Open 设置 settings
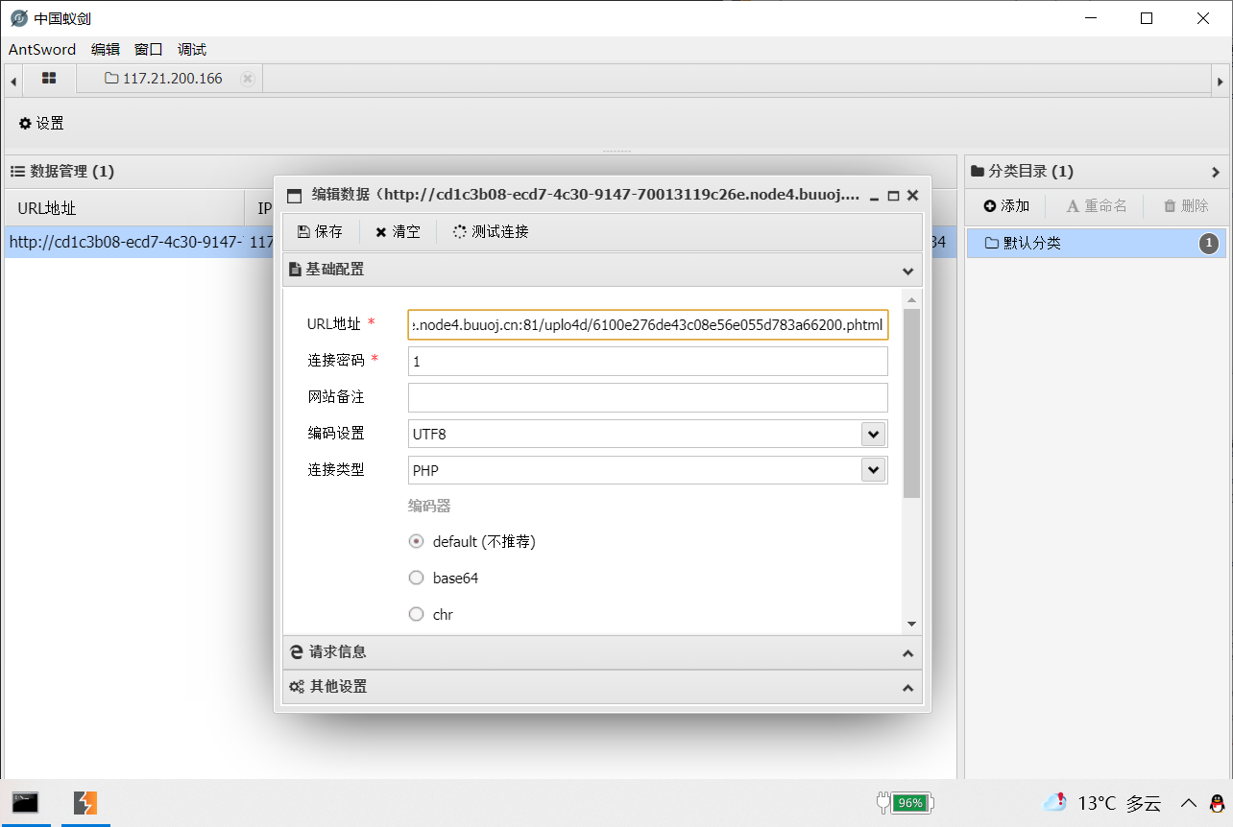Image resolution: width=1233 pixels, height=827 pixels. pyautogui.click(x=41, y=123)
